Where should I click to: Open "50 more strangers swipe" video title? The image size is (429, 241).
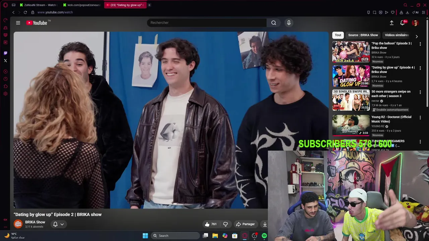click(x=391, y=94)
